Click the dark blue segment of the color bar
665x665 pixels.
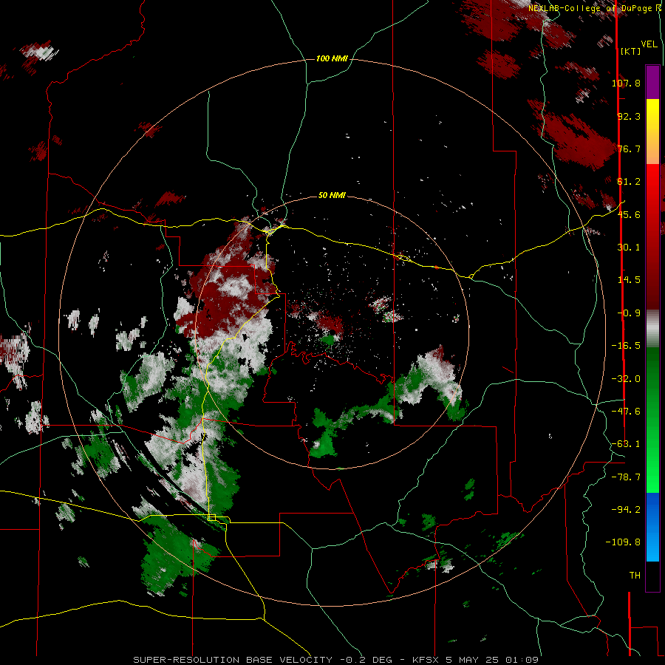(652, 509)
